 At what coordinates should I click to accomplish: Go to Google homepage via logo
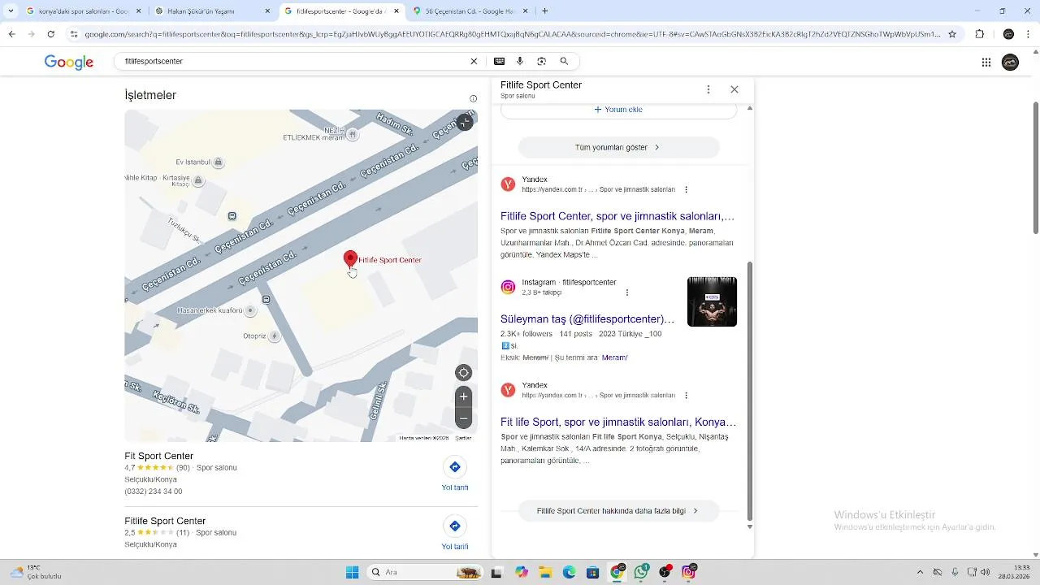tap(69, 62)
